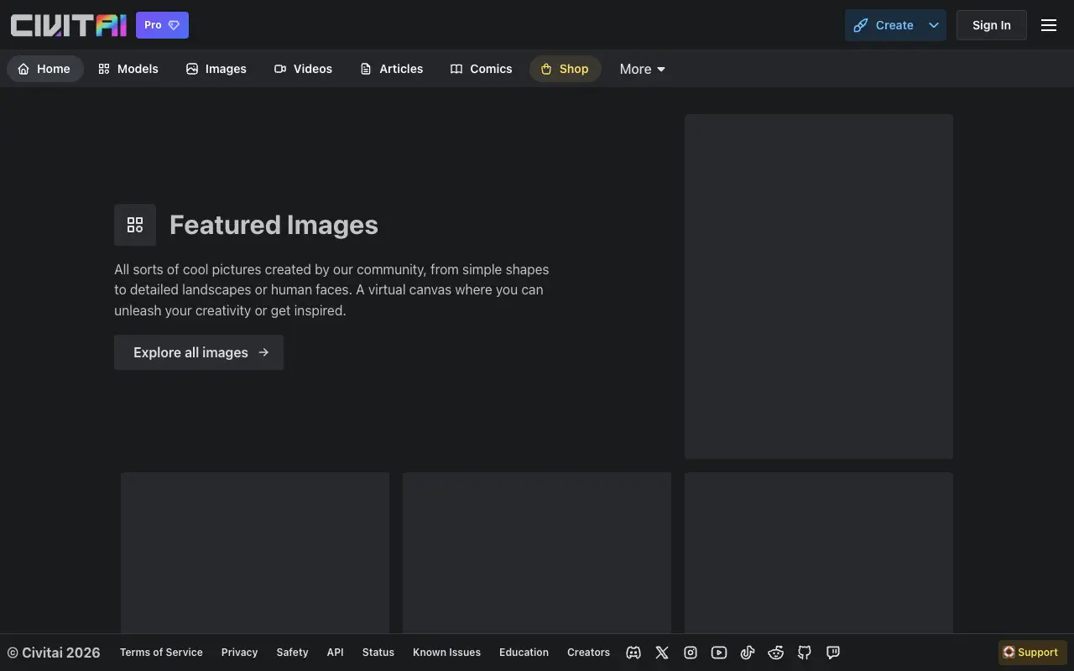Open the GitHub footer icon
Screen dimensions: 1074x671
coord(805,653)
